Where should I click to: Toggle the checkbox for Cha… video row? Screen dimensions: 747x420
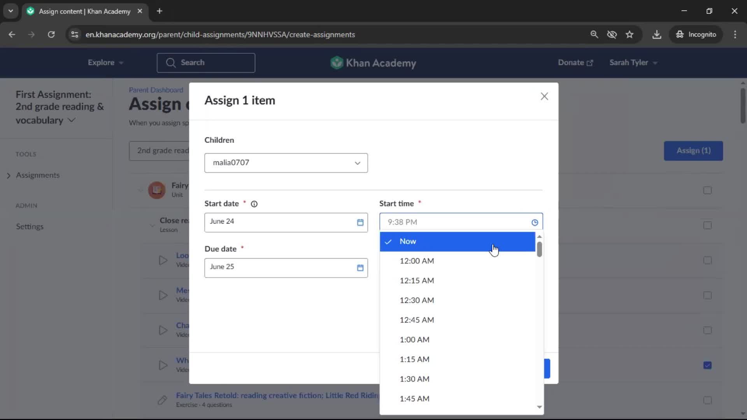[707, 331]
